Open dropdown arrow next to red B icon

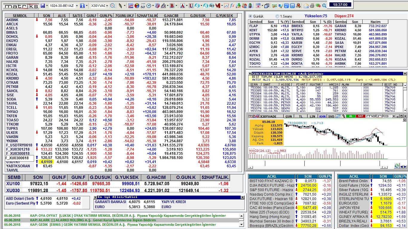176,6
